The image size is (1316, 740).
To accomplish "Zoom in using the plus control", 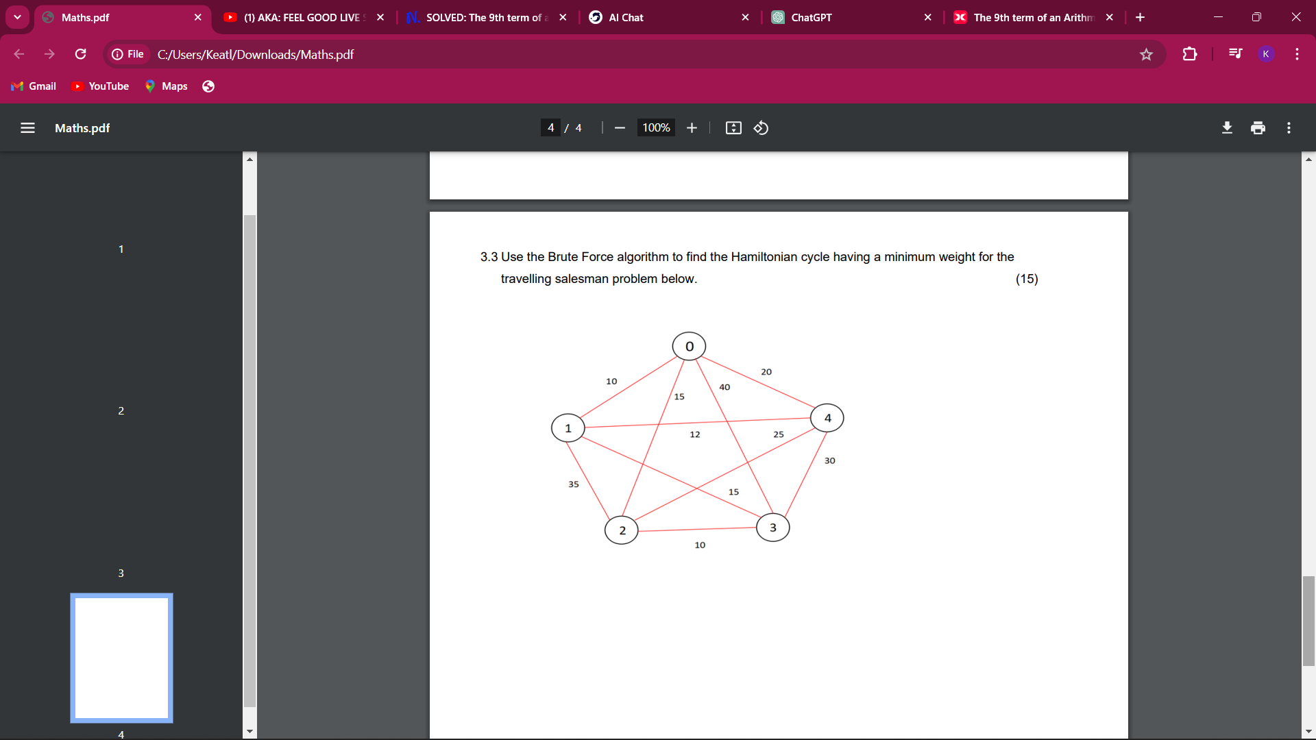I will [692, 127].
